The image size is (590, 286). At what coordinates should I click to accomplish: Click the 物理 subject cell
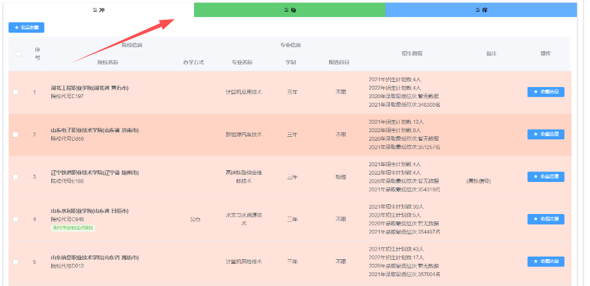point(340,177)
